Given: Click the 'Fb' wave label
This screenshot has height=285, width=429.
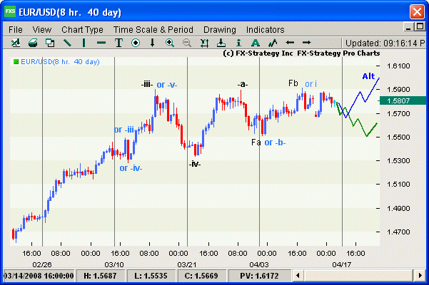Looking at the screenshot, I should pos(293,83).
